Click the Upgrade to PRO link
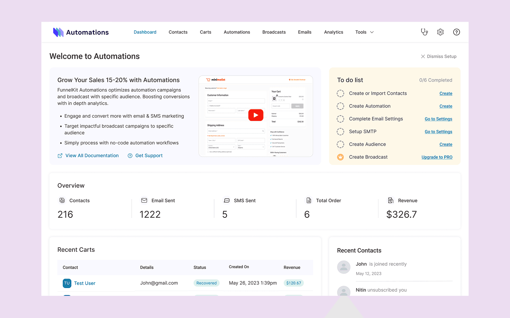Image resolution: width=510 pixels, height=318 pixels. click(x=437, y=157)
